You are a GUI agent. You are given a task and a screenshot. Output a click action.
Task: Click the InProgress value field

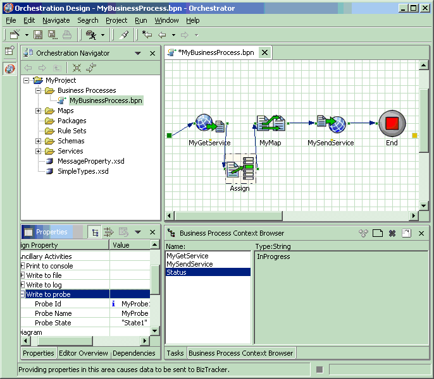(x=341, y=298)
